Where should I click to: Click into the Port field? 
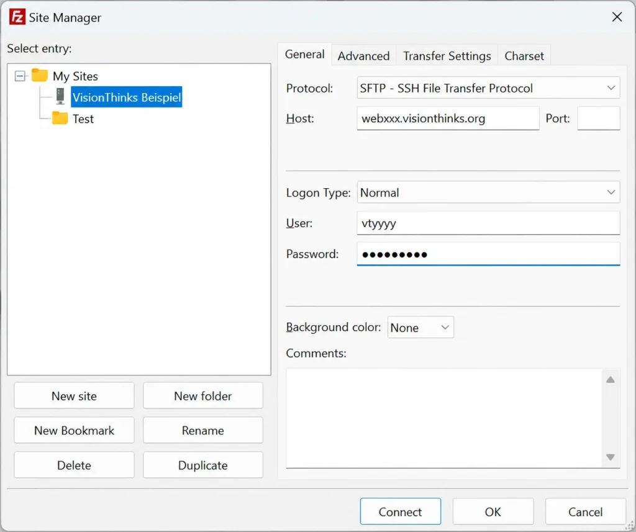point(598,119)
